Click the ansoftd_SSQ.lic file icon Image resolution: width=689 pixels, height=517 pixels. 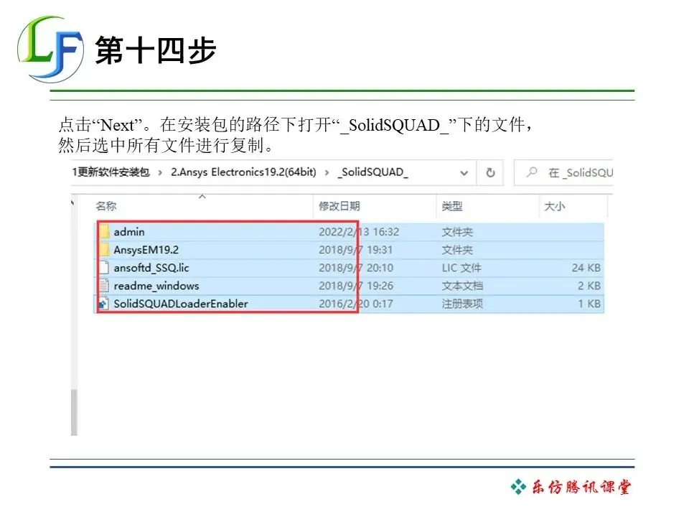point(104,268)
